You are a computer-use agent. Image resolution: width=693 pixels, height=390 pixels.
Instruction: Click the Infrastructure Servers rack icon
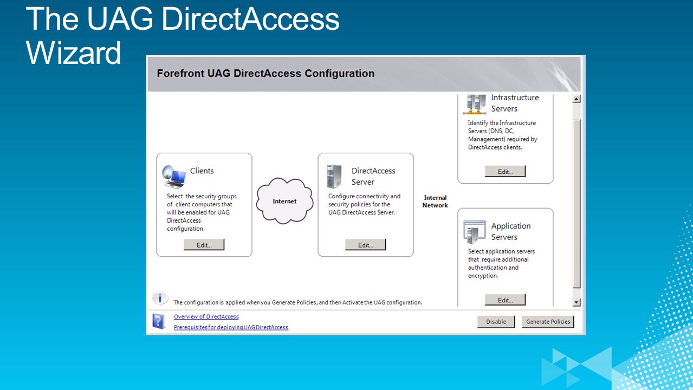tap(474, 105)
